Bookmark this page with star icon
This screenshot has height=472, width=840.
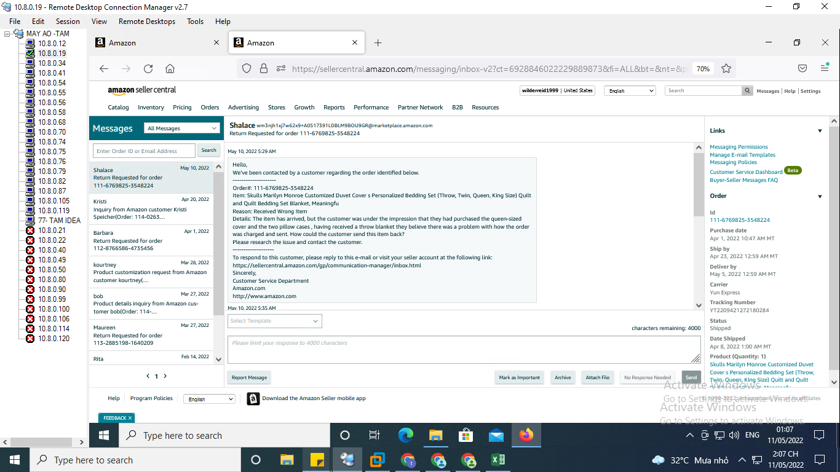pos(726,69)
